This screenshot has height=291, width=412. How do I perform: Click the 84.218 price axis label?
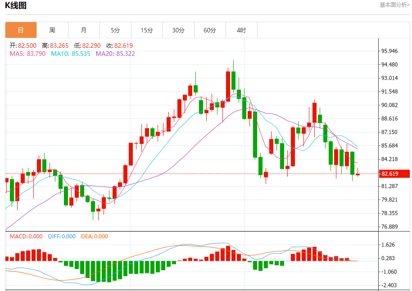pos(389,159)
